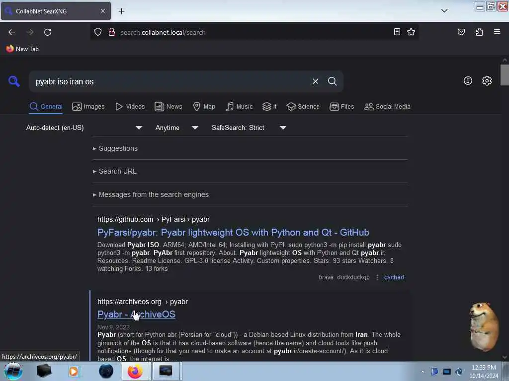Switch to the Music category tab

point(239,107)
